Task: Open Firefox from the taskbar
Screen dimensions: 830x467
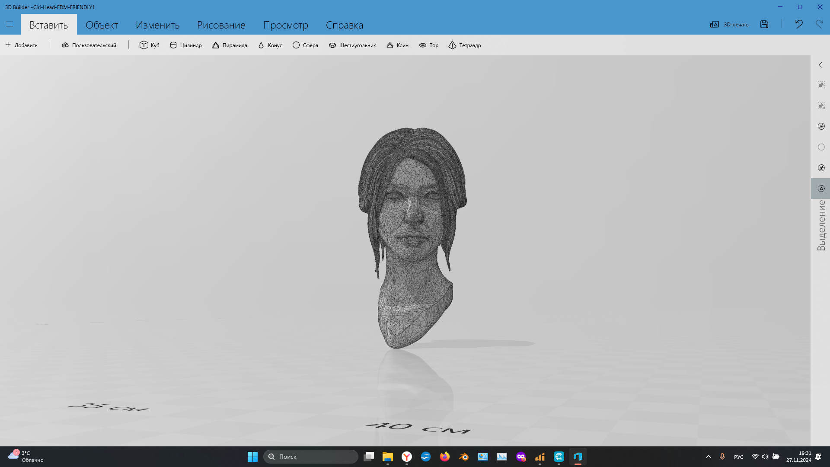Action: pyautogui.click(x=444, y=457)
